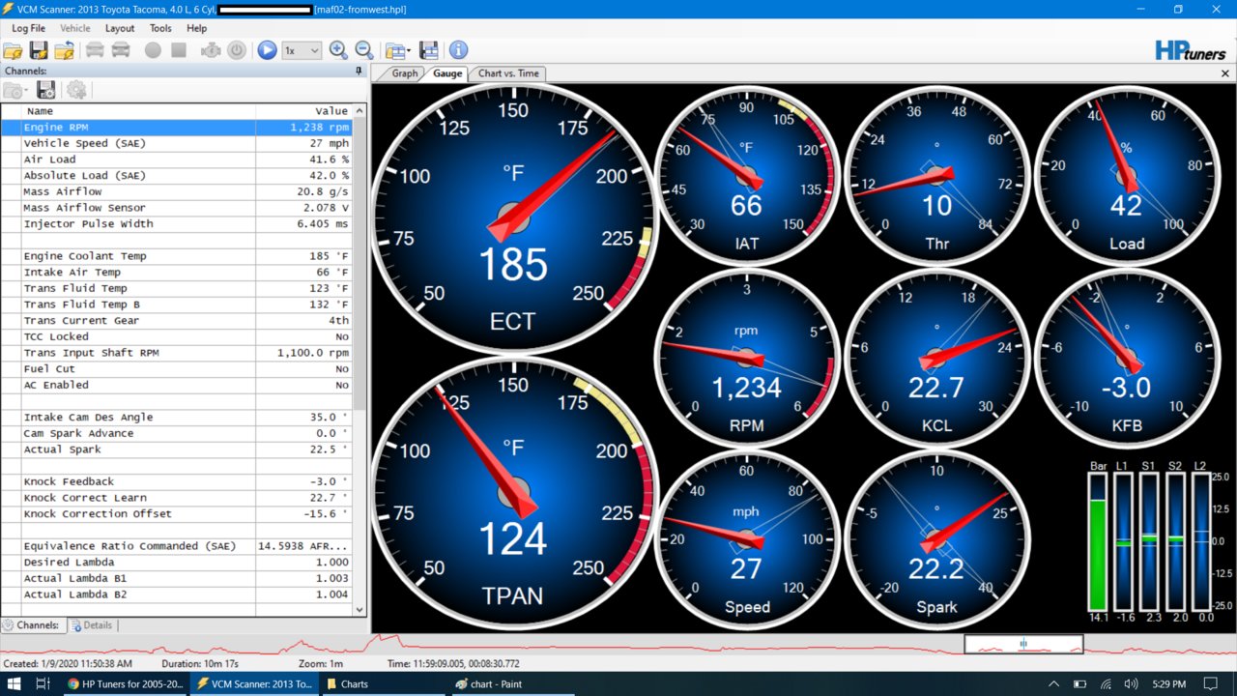
Task: Start recording with the round record icon
Action: [x=153, y=50]
